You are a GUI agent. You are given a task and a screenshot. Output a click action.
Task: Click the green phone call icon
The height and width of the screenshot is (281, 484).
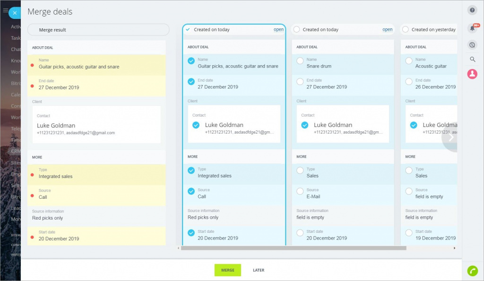(472, 271)
